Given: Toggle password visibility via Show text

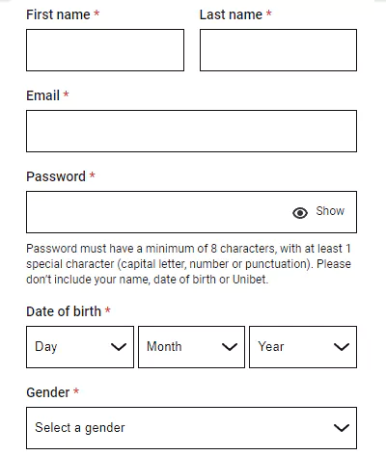Looking at the screenshot, I should click(x=330, y=211).
